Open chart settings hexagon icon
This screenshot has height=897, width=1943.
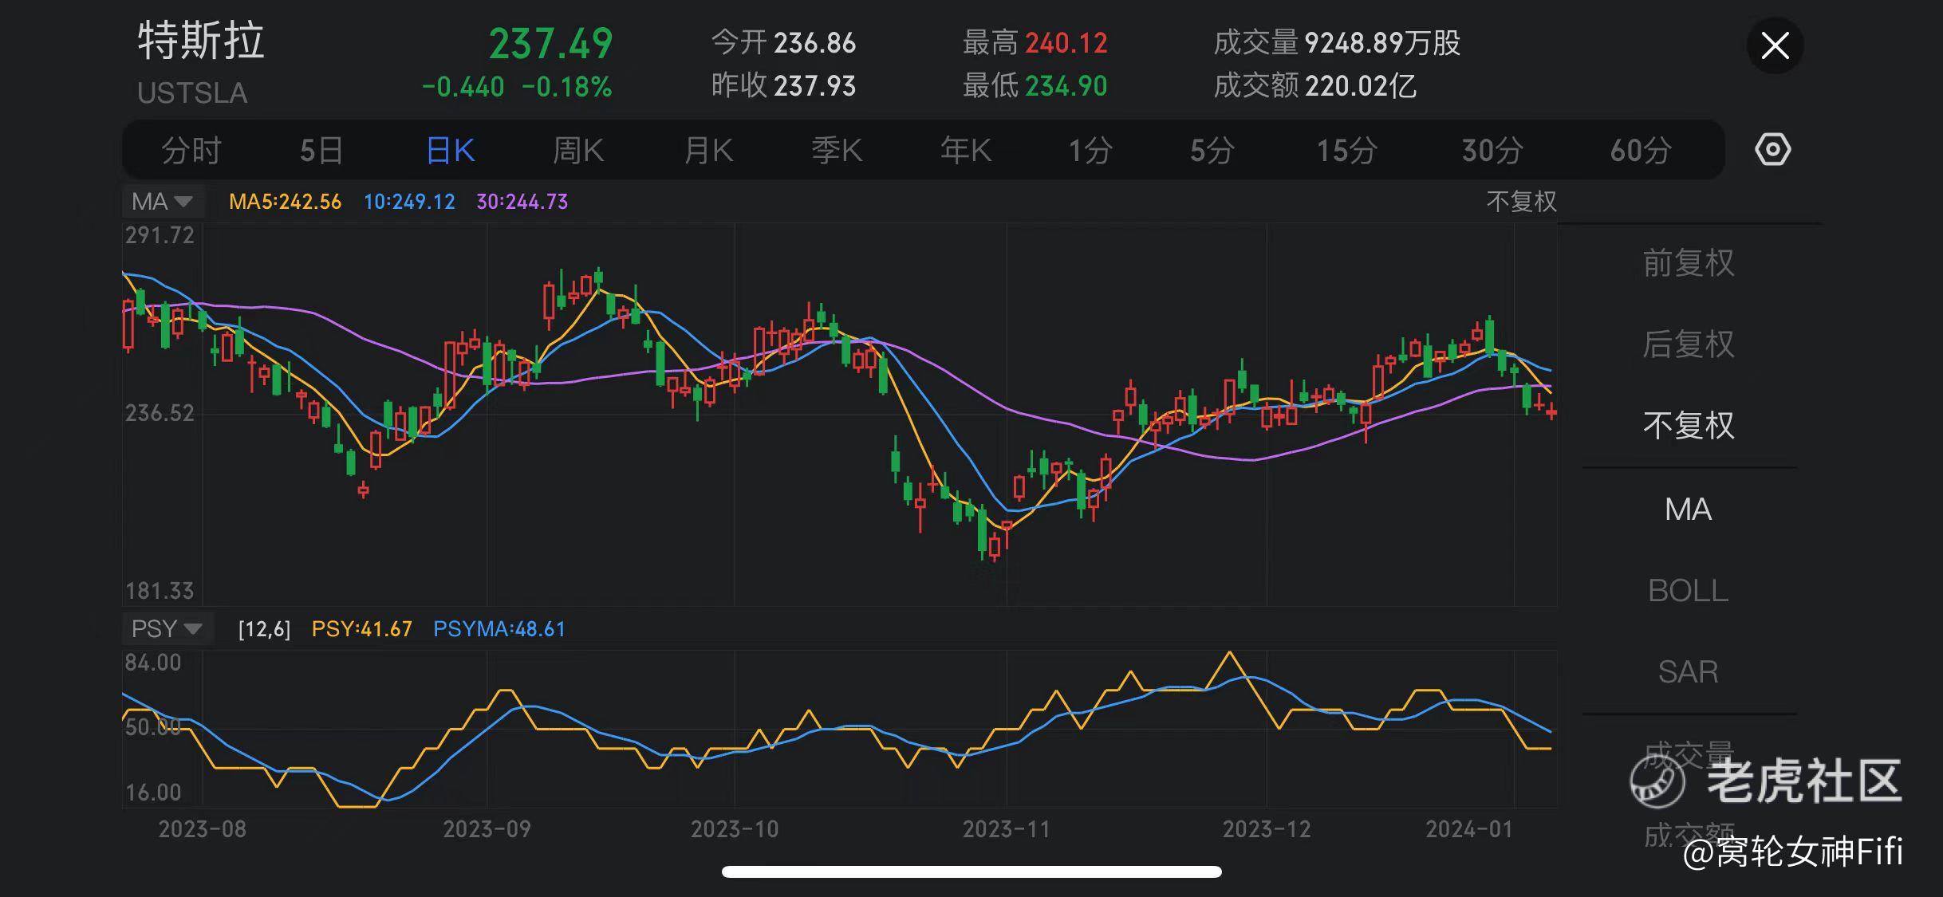[1772, 150]
